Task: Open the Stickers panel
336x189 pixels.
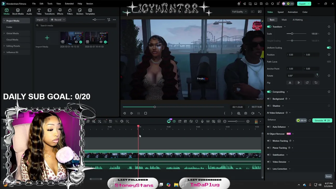Action: coord(80,12)
